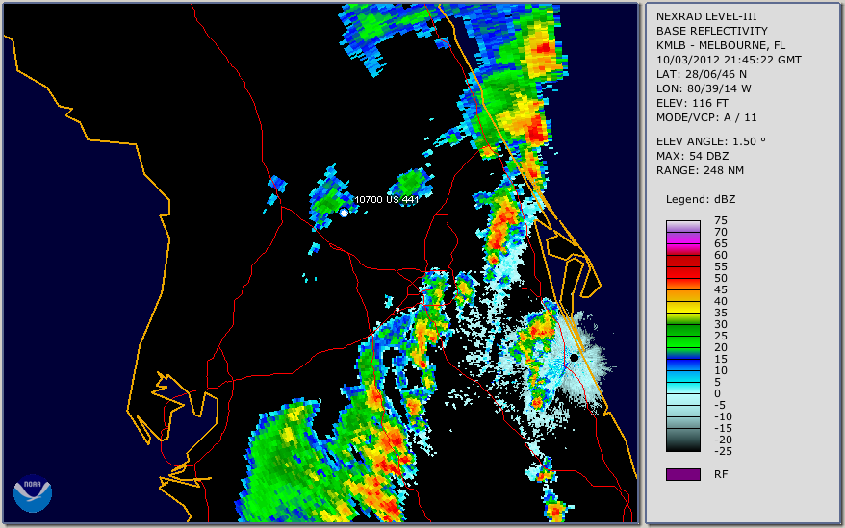This screenshot has width=845, height=528.
Task: Click the 'BASE REFLECTIVITY' text
Action: point(712,31)
